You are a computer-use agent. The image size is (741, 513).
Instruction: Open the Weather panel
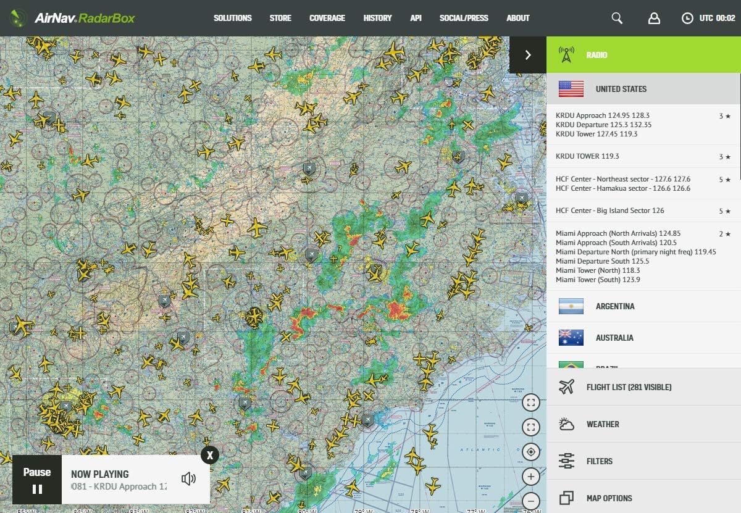click(602, 424)
